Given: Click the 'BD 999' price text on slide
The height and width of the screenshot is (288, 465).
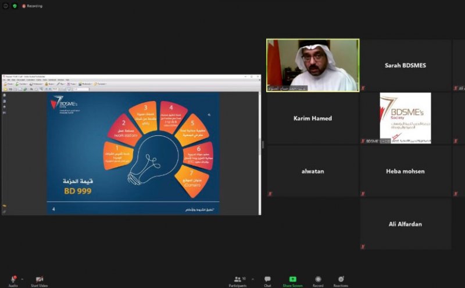Looking at the screenshot, I should 78,191.
